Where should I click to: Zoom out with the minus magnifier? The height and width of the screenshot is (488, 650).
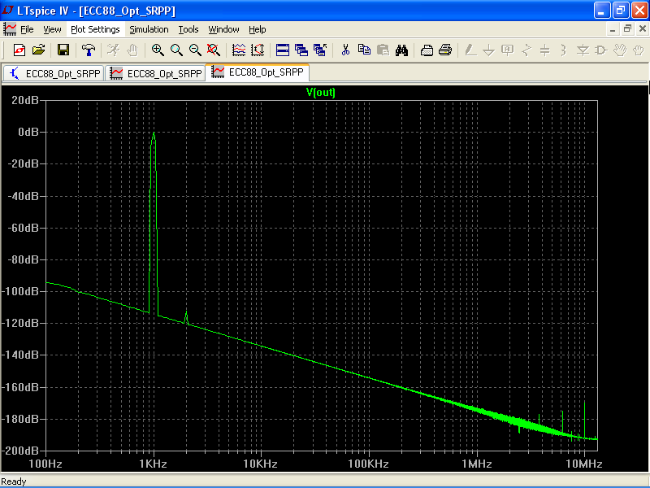195,50
